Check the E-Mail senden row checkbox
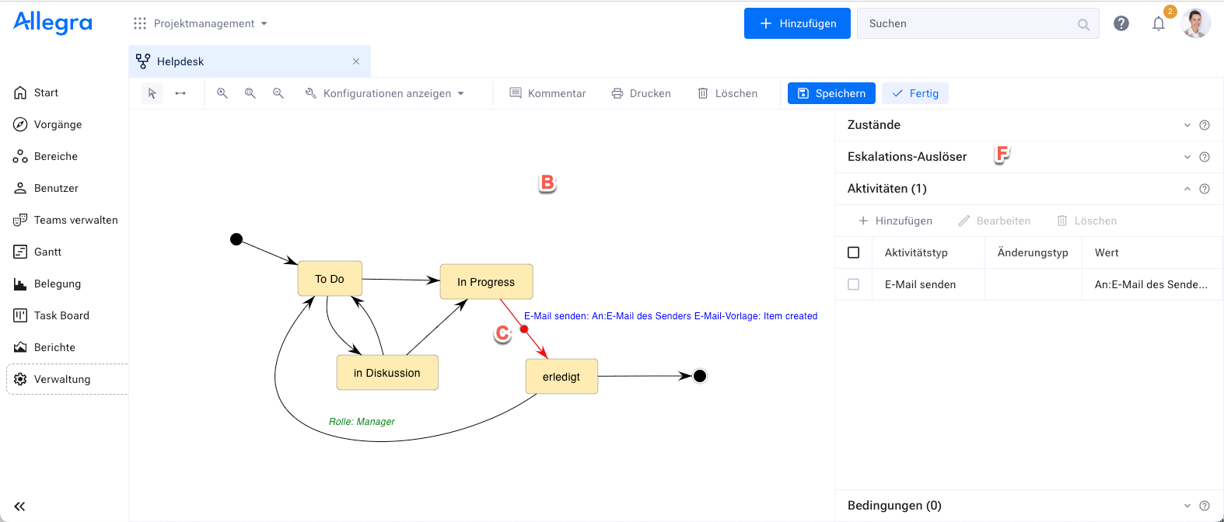 pos(853,284)
